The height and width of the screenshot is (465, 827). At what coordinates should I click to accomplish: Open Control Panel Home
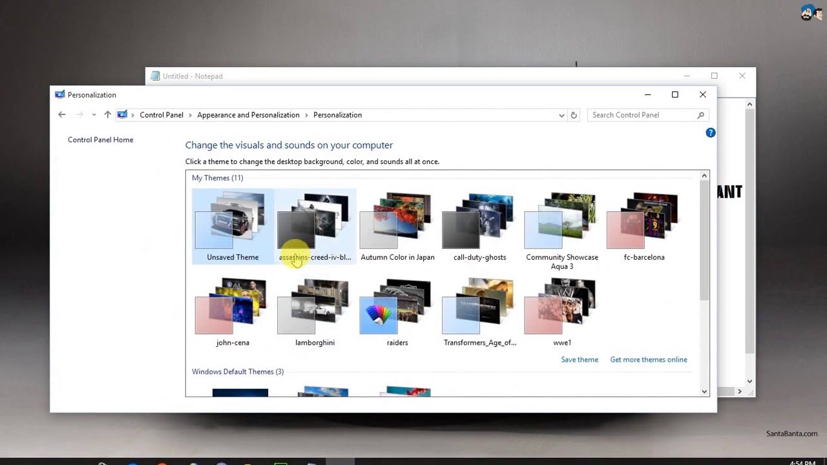click(101, 139)
